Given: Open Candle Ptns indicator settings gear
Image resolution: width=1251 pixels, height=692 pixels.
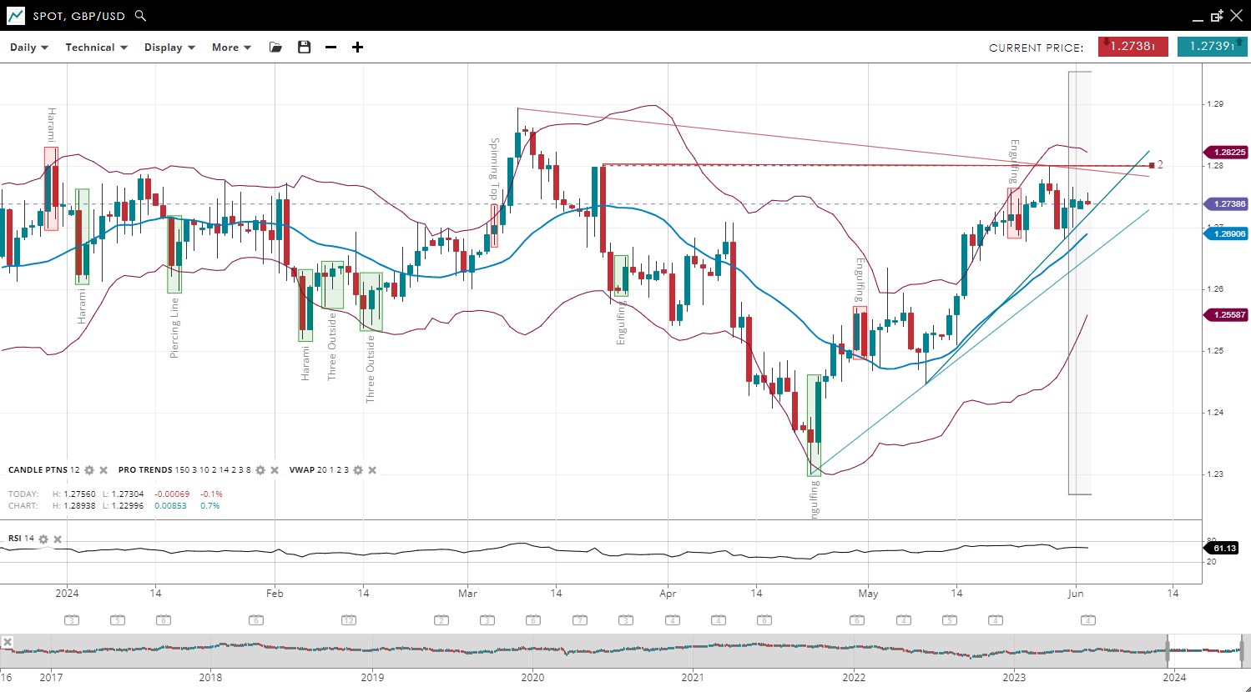Looking at the screenshot, I should tap(89, 470).
